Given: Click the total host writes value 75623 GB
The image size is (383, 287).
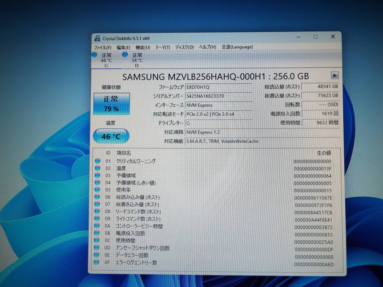Looking at the screenshot, I should click(x=320, y=95).
